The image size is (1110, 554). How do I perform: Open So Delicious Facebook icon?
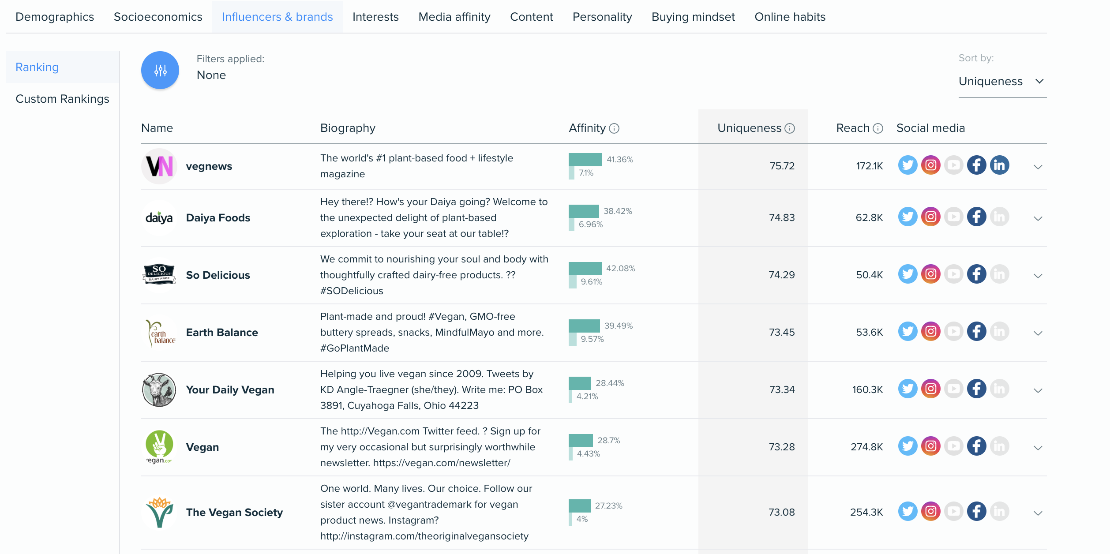point(976,274)
